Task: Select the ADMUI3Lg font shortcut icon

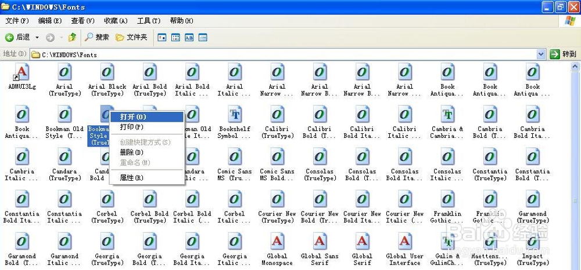Action: 22,72
